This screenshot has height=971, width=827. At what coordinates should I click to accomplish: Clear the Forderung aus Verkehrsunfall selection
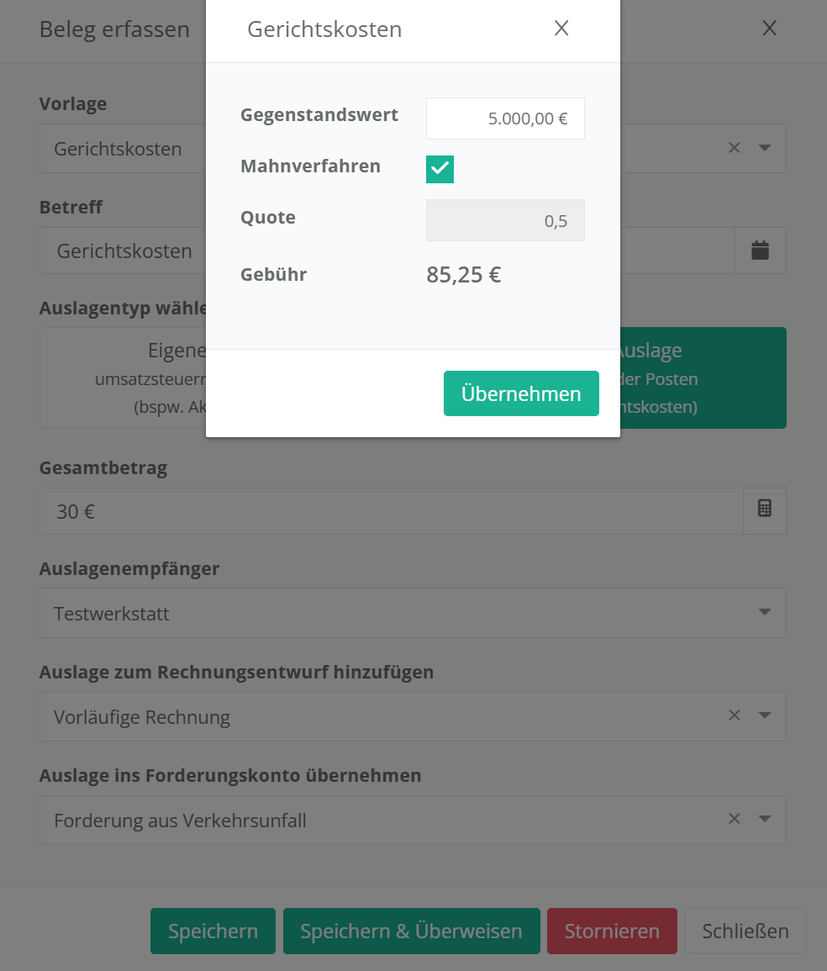click(734, 819)
